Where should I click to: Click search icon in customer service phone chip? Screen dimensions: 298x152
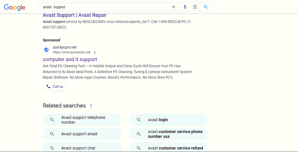click(x=139, y=134)
